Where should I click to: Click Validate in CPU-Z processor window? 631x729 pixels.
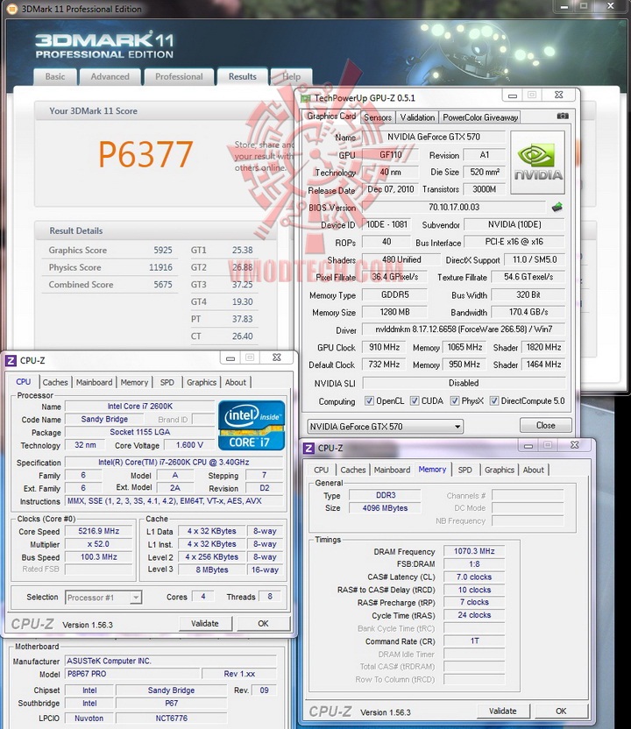pyautogui.click(x=204, y=624)
